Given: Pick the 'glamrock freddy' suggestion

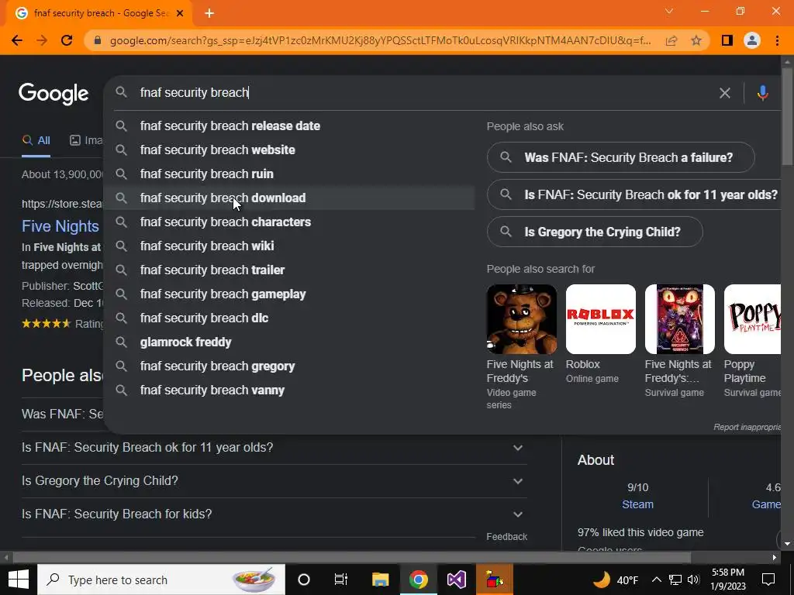Looking at the screenshot, I should click(x=289, y=342).
